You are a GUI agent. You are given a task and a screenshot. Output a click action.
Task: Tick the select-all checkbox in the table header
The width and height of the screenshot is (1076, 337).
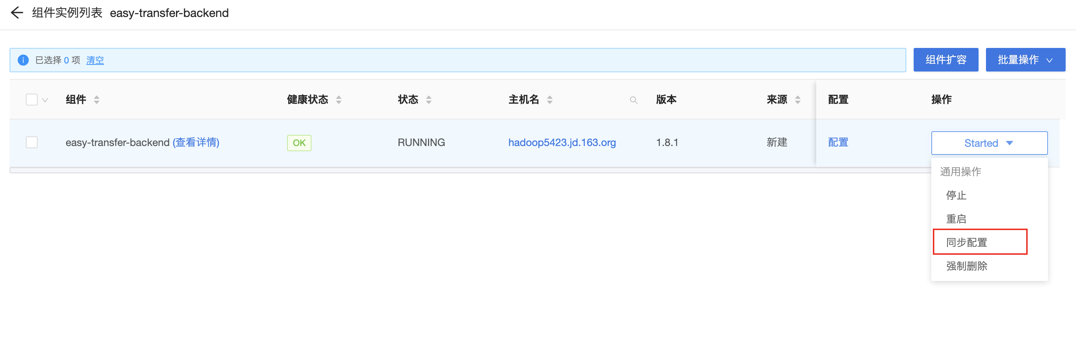[x=32, y=100]
